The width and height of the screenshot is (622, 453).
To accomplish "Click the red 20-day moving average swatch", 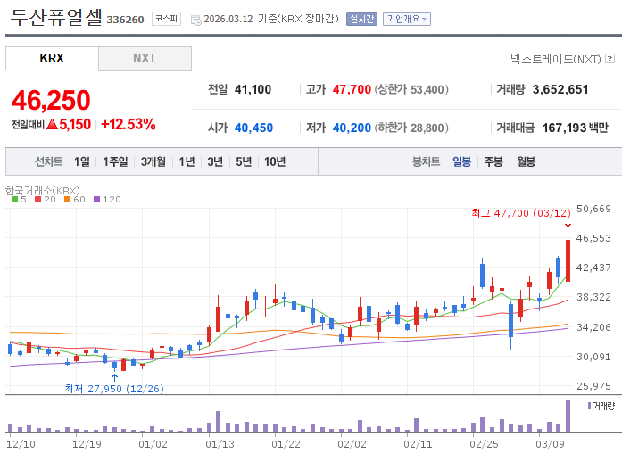I will 38,200.
